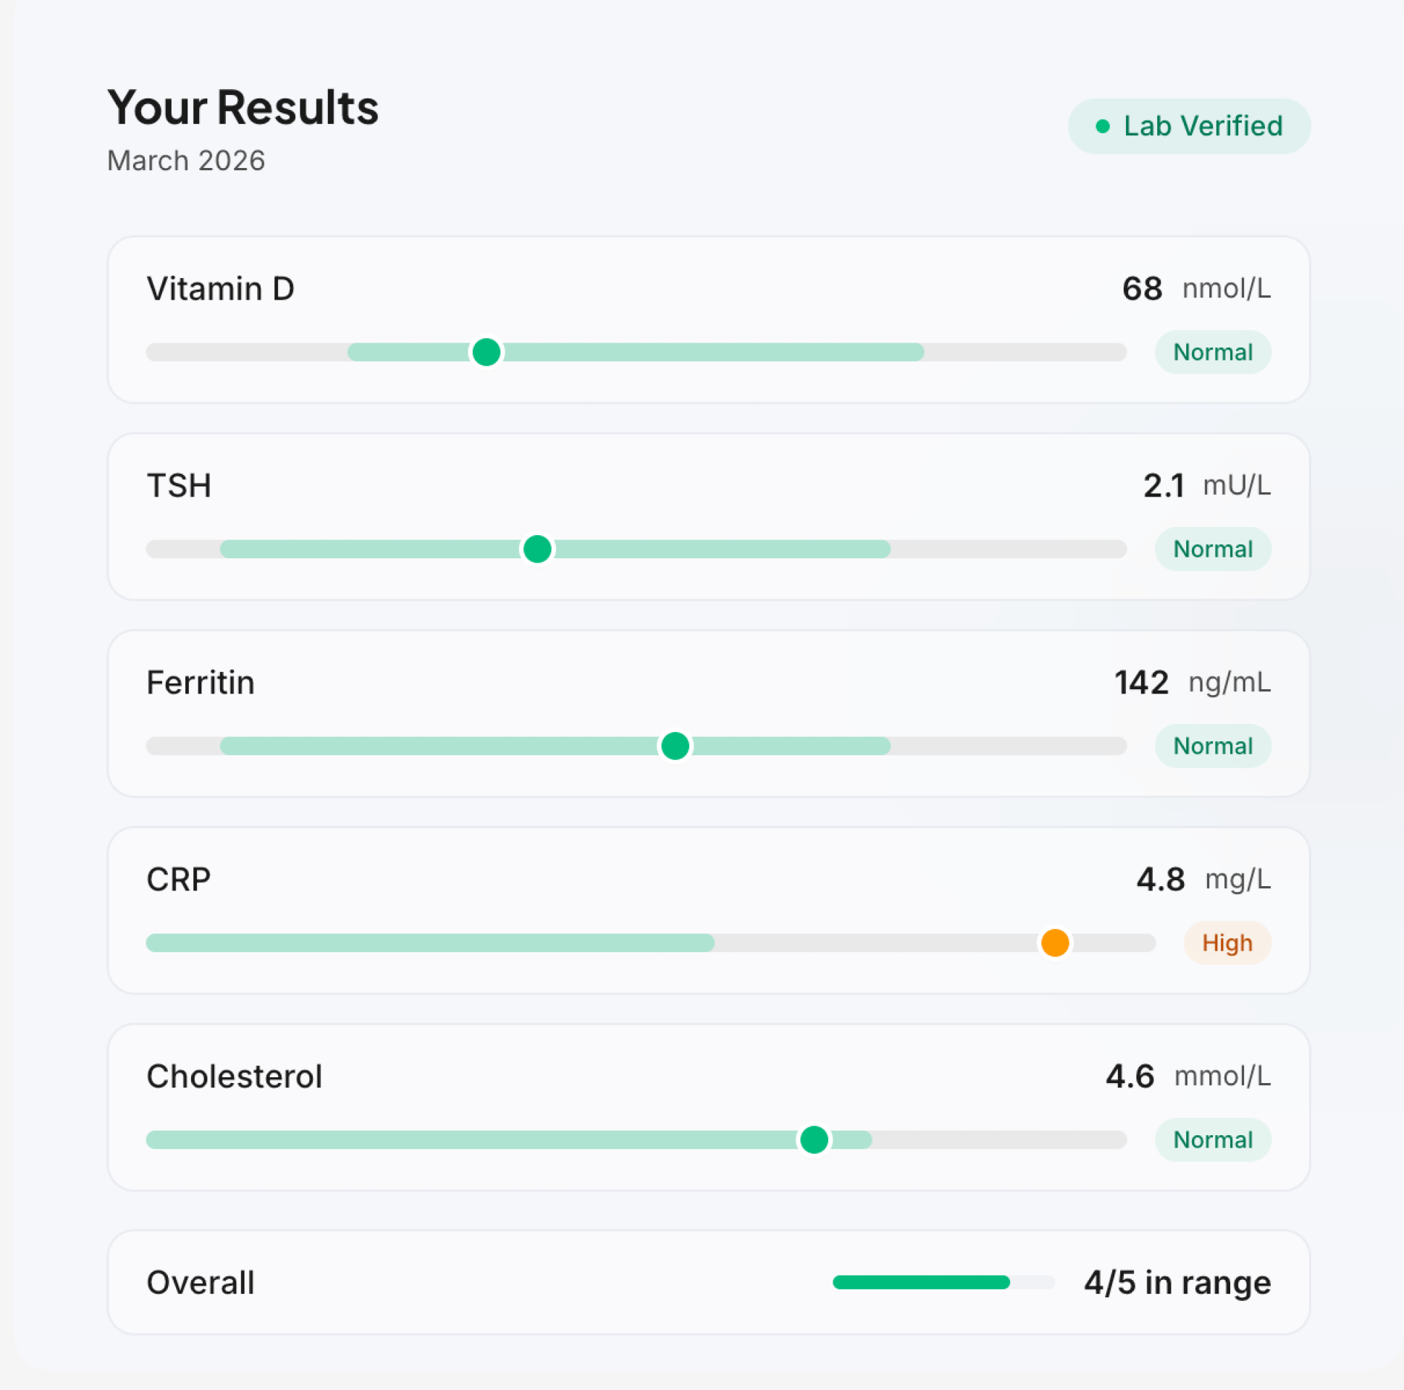Click the Normal badge for Ferritin
This screenshot has height=1390, width=1404.
click(x=1212, y=746)
